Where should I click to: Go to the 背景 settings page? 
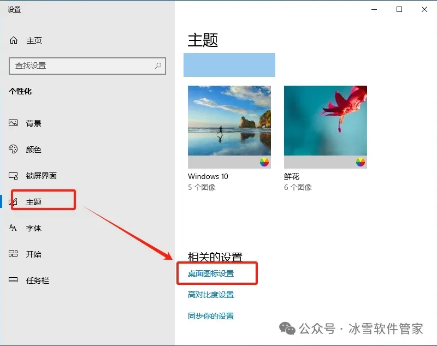[x=34, y=123]
